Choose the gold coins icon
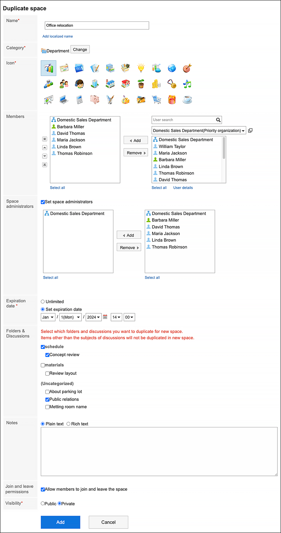 pyautogui.click(x=156, y=84)
